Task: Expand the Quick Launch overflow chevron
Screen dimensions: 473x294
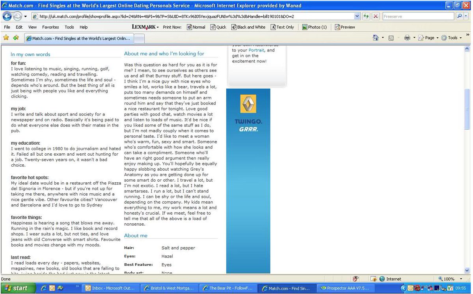Action: point(77,287)
